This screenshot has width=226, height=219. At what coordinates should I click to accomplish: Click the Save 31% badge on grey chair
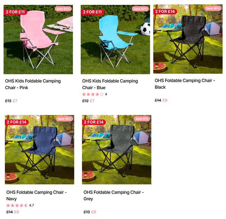(x=142, y=119)
